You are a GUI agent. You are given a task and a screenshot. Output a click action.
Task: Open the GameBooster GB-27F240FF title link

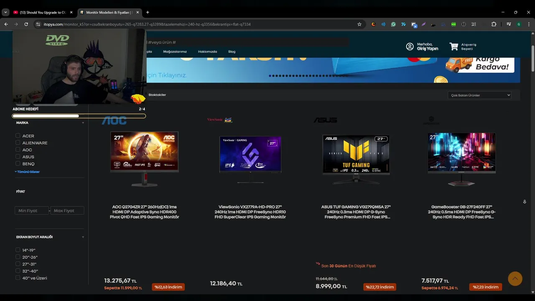(x=462, y=212)
